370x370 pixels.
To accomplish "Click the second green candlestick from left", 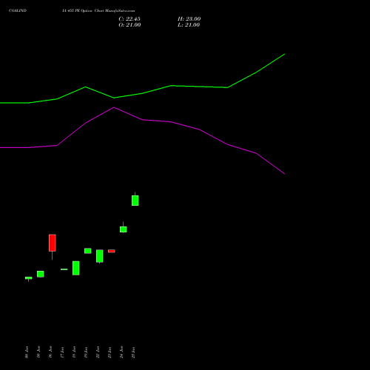I will click(41, 274).
